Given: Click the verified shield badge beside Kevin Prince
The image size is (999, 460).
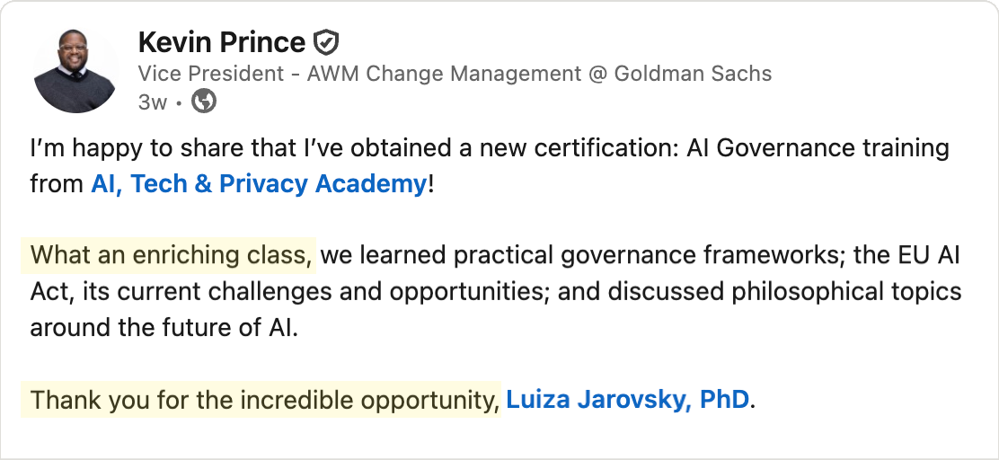Looking at the screenshot, I should point(326,43).
